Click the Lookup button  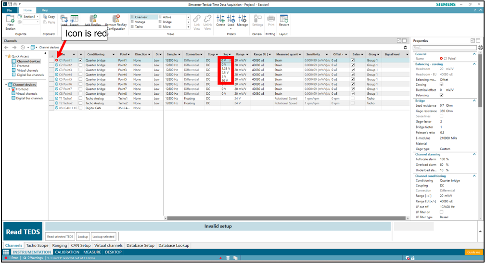click(x=83, y=237)
